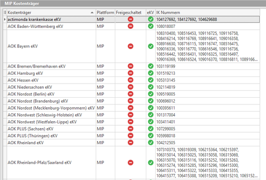Click the sort arrow in Kostenträger header
The height and width of the screenshot is (180, 266).
(x=92, y=12)
